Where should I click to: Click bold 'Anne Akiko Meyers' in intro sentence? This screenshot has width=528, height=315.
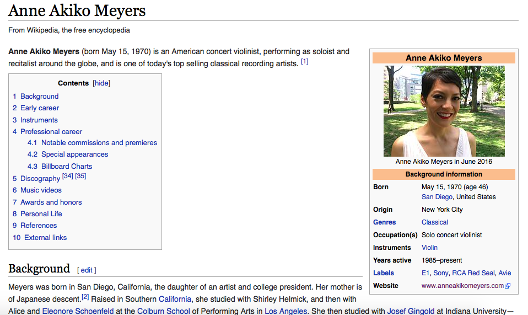coord(44,51)
